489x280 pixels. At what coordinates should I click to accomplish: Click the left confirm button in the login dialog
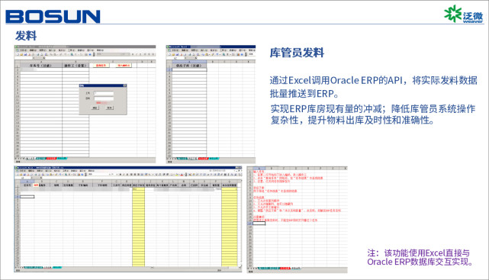[95, 108]
